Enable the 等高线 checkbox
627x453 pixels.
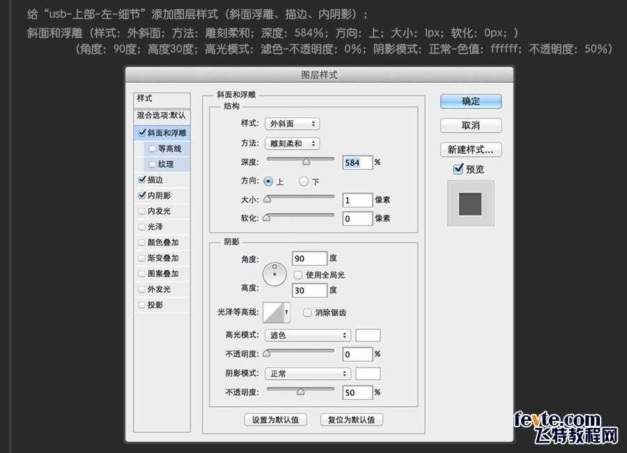coord(152,148)
